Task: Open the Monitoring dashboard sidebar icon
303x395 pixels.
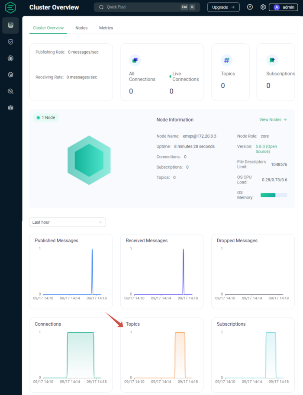Action: [x=10, y=26]
